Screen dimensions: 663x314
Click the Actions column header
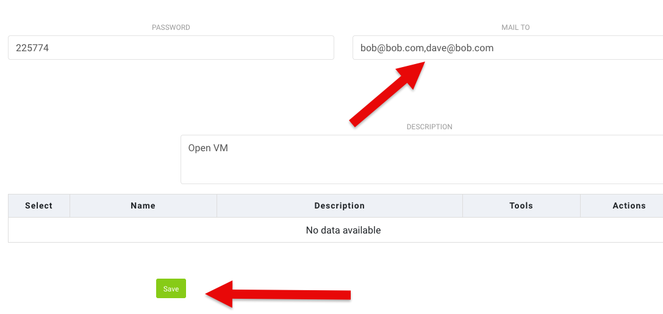[x=629, y=206]
